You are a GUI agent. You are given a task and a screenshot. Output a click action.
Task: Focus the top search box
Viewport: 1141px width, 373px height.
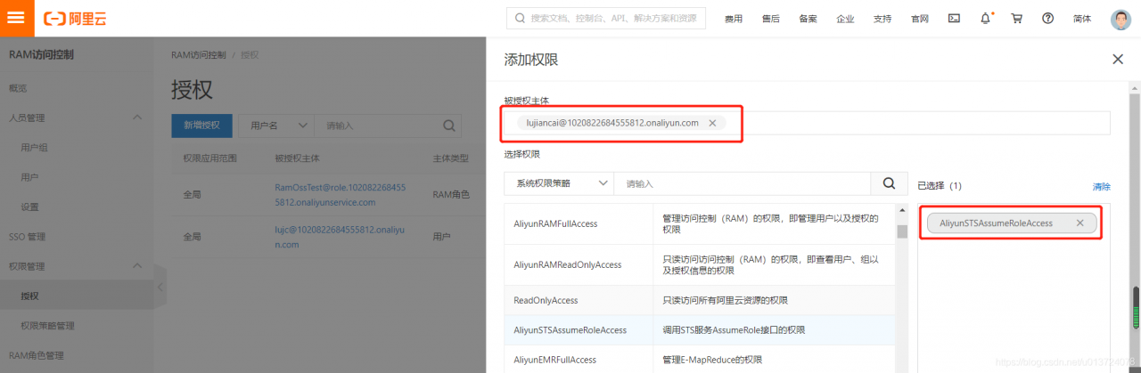606,18
